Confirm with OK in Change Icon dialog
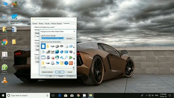The image size is (174, 98). (60, 72)
